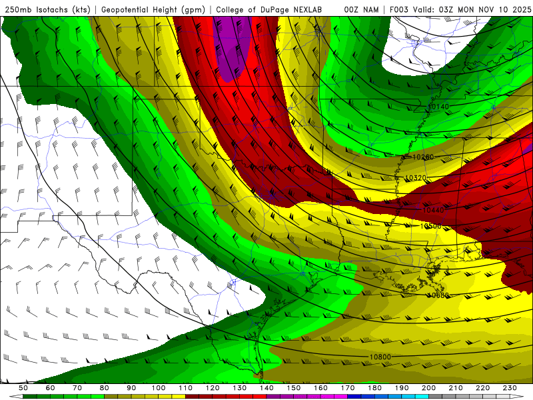Click the 10140 height contour label

coord(438,107)
